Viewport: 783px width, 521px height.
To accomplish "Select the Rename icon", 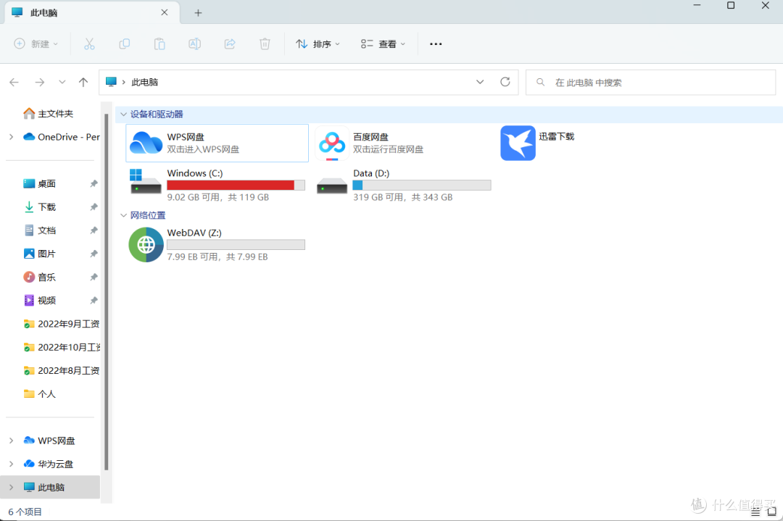I will (x=194, y=43).
